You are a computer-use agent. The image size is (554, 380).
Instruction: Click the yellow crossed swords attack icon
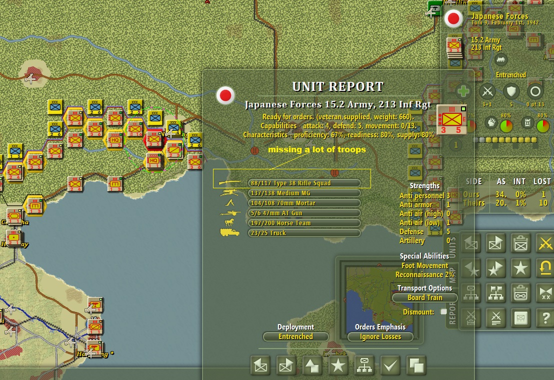tap(545, 243)
